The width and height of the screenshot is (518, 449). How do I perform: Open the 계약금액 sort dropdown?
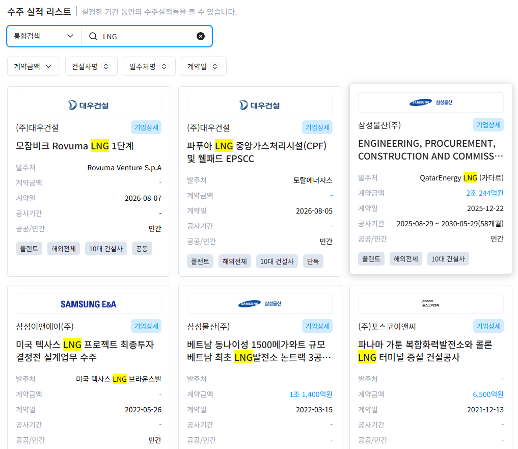click(34, 66)
